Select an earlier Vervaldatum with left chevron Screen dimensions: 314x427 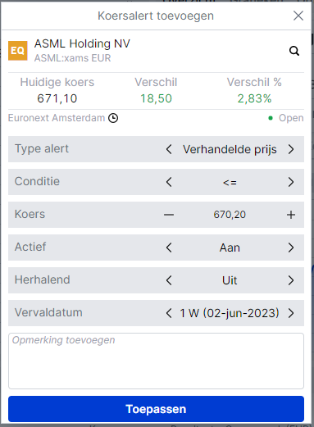169,313
